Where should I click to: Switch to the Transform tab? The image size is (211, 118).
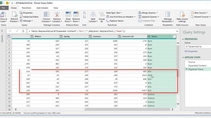(x=26, y=8)
